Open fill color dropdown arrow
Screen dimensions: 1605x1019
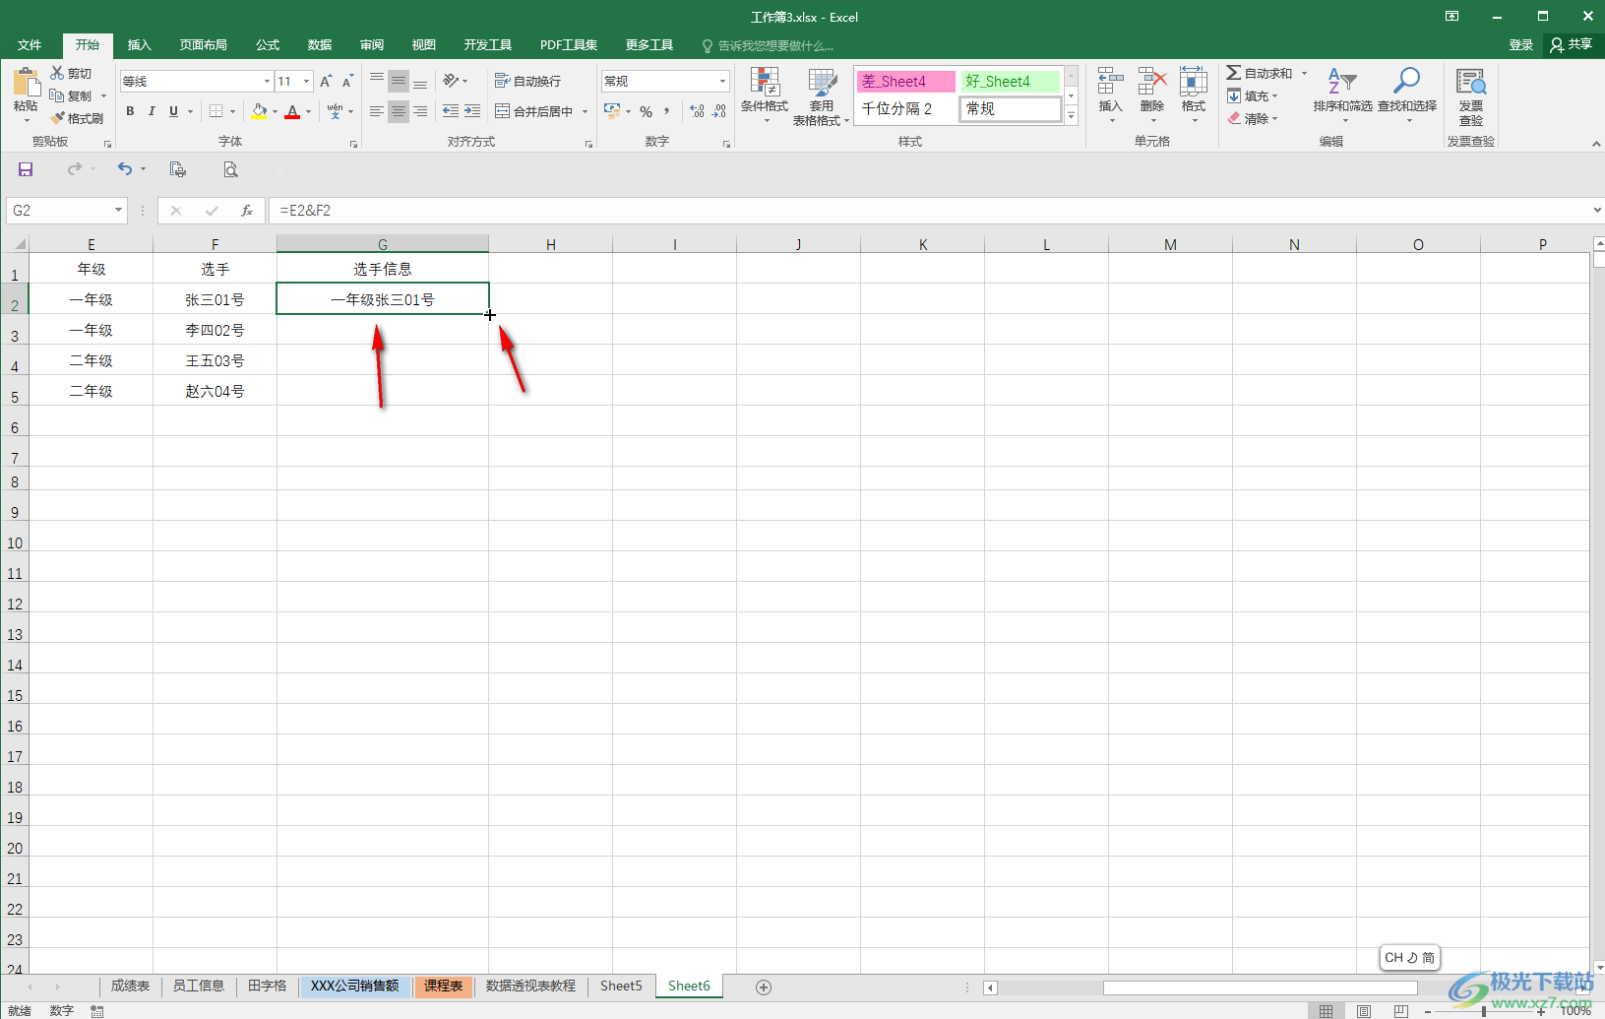click(275, 112)
